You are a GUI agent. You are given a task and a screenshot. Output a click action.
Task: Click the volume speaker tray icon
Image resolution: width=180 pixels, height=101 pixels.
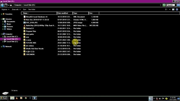coord(160,98)
